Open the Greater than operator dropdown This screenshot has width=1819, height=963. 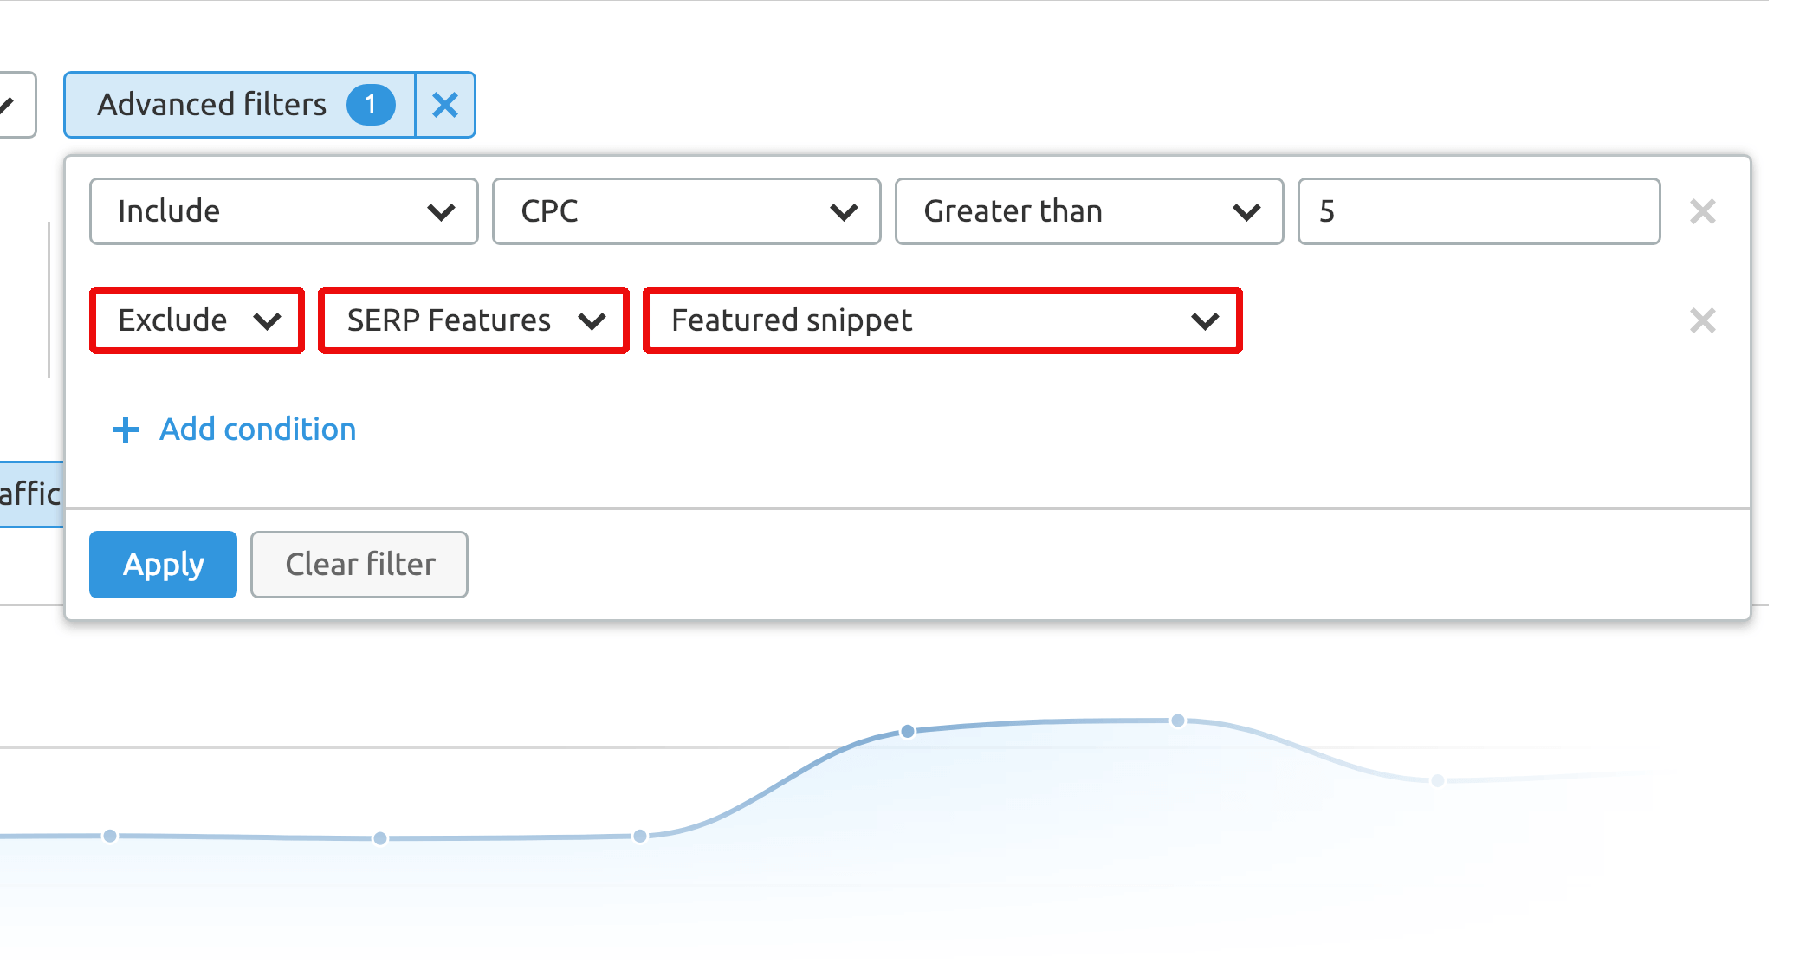(1089, 211)
